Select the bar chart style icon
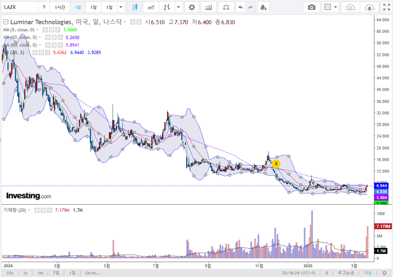The image size is (393, 277). point(167,7)
